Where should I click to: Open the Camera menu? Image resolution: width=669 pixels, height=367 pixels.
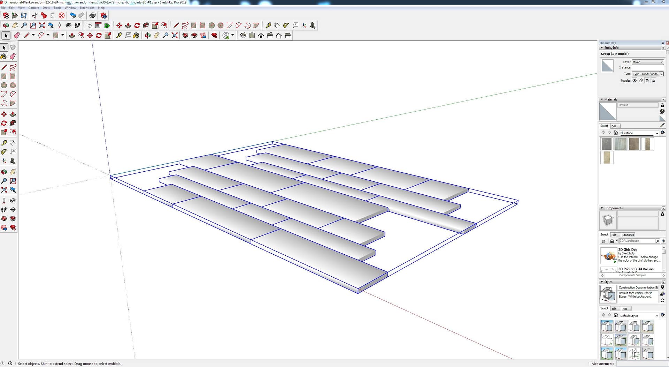[x=33, y=8]
